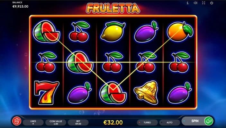Select the yellow lemon symbol
Screen dimensions: 226x128
tap(113, 32)
